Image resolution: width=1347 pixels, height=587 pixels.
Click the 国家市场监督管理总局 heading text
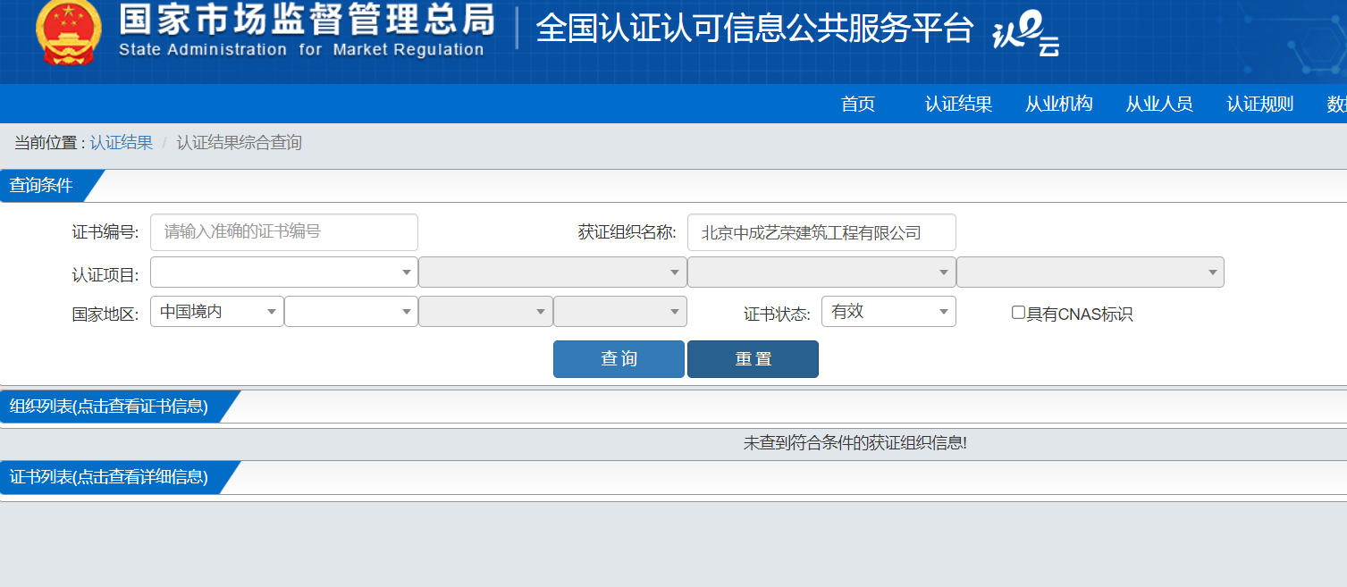(307, 18)
